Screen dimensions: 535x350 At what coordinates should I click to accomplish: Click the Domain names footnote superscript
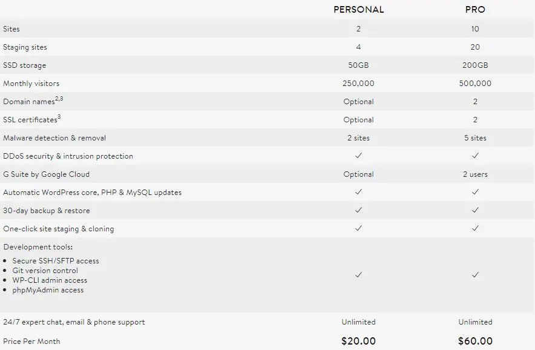click(x=59, y=99)
